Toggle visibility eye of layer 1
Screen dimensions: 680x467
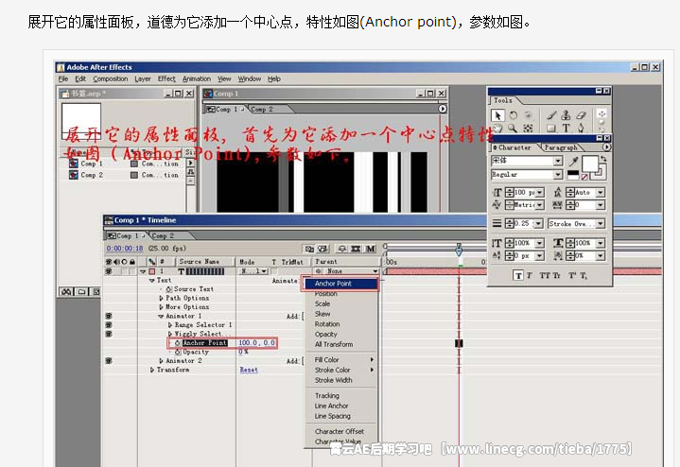[109, 271]
